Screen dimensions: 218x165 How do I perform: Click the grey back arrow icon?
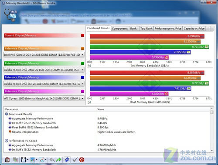52,160
